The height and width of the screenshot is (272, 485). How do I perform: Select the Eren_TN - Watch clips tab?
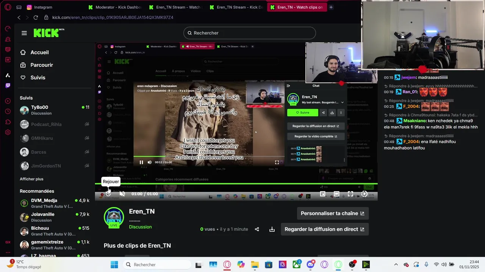pyautogui.click(x=297, y=7)
